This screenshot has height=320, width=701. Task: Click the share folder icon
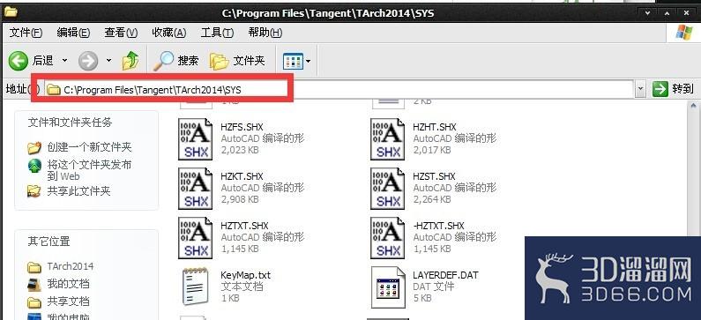coord(34,191)
